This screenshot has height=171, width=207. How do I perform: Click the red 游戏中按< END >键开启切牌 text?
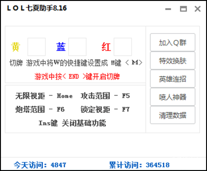click(77, 76)
